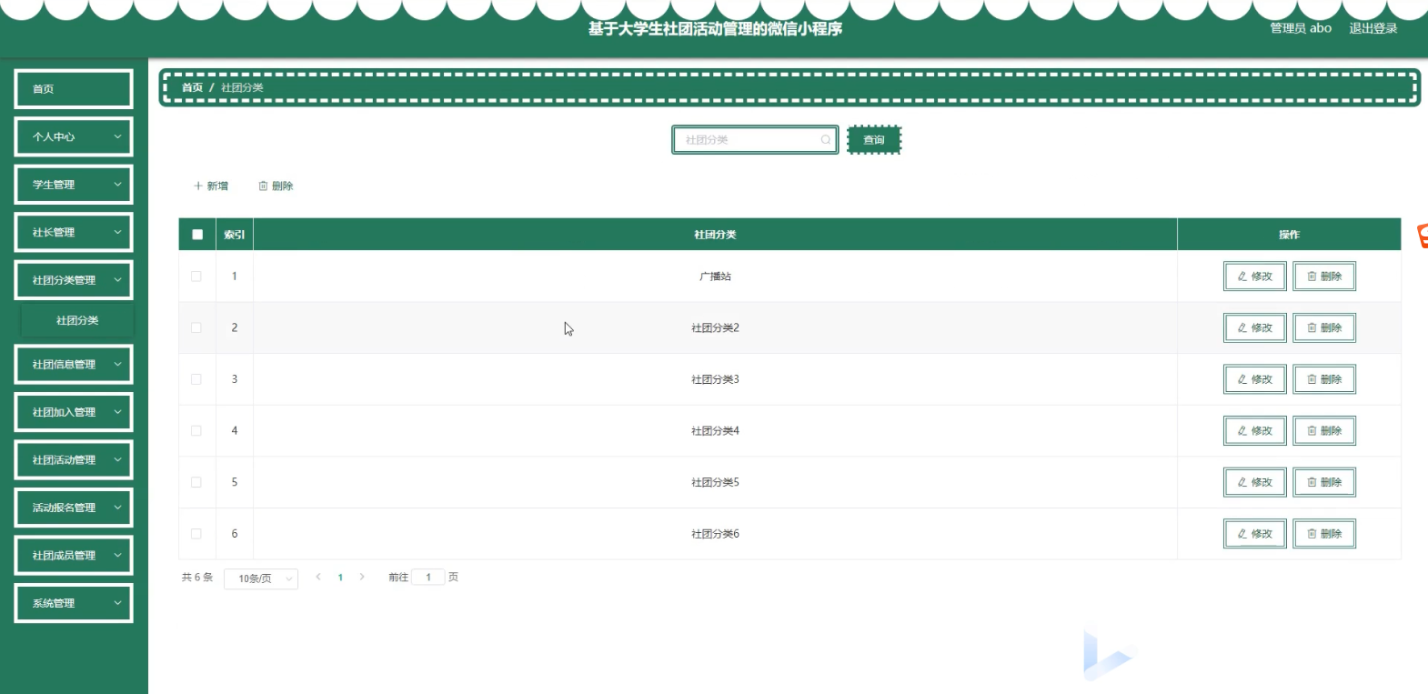This screenshot has height=694, width=1428.
Task: Expand the 学生管理 sidebar menu
Action: pyautogui.click(x=74, y=185)
